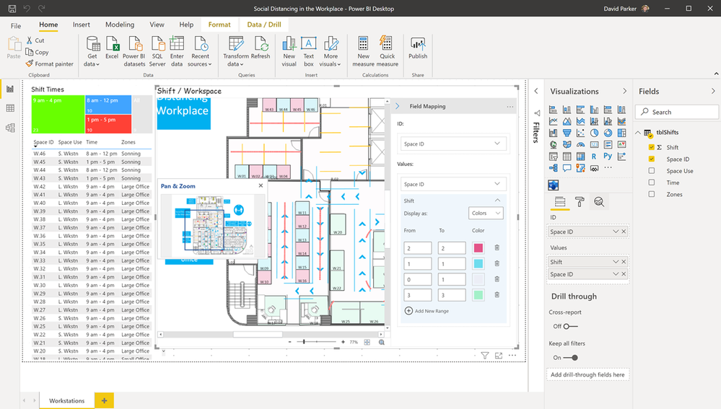Connect to SQL Server

pyautogui.click(x=157, y=51)
